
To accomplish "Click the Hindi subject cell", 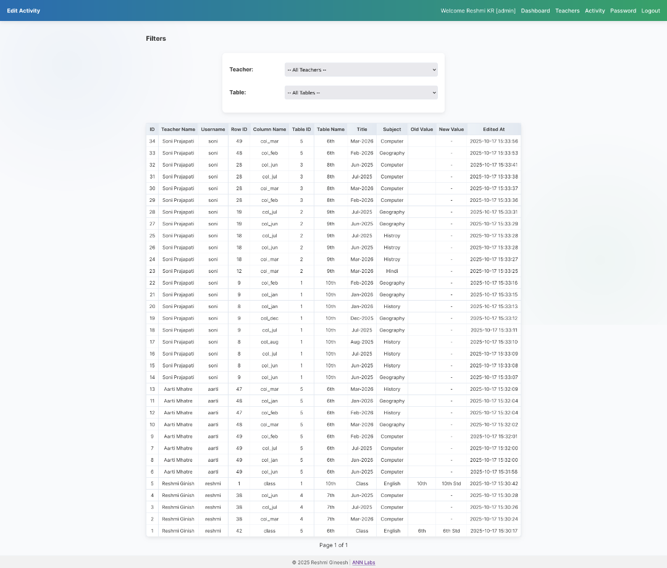I will click(x=392, y=271).
